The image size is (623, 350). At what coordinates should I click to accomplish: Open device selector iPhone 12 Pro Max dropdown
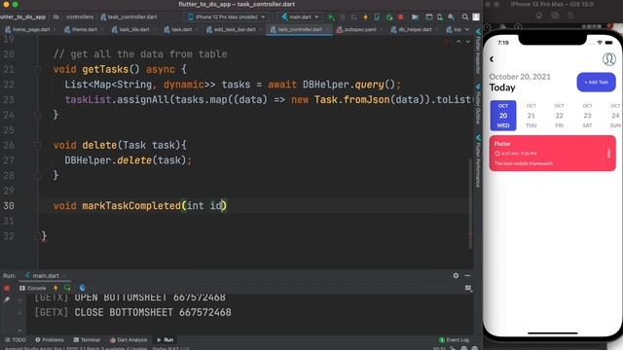[227, 17]
